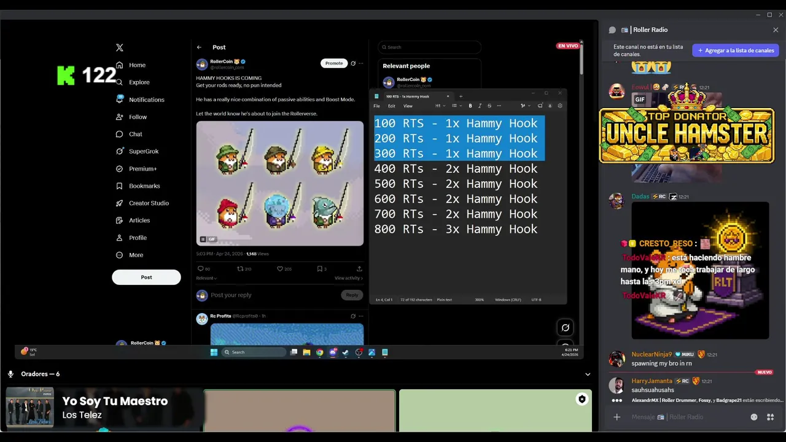Open Articles in X sidebar
Screen dimensions: 786x442
(x=133, y=220)
